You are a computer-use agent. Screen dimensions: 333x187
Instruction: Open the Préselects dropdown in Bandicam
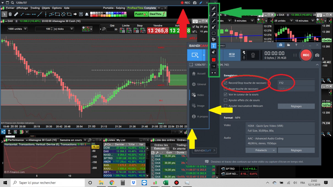coord(261,150)
